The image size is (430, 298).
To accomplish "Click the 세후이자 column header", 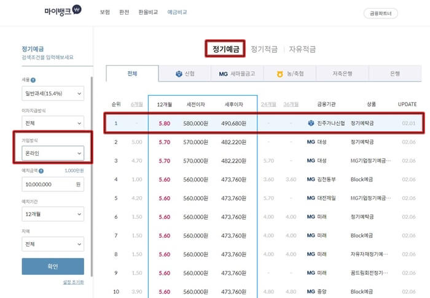I will click(234, 104).
